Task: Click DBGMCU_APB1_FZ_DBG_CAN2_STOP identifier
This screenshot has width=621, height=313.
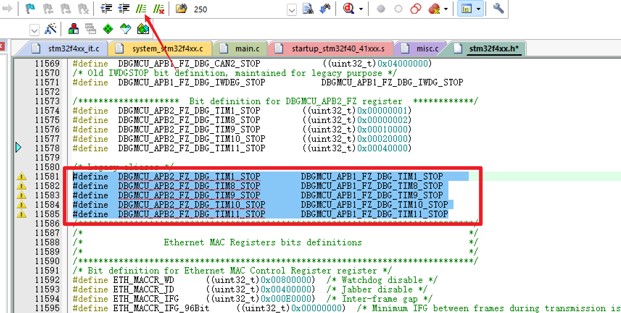Action: [x=189, y=64]
